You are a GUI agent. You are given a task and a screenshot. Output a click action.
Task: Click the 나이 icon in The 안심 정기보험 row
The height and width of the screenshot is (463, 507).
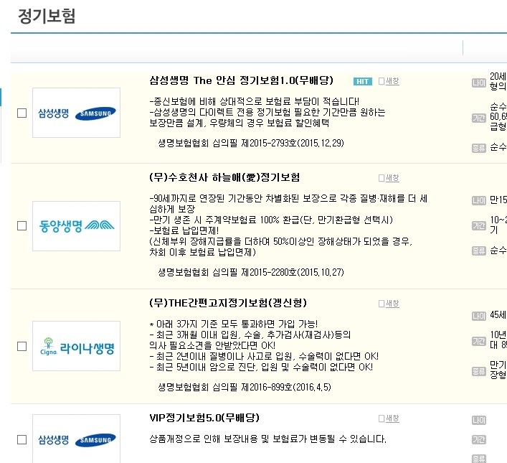pos(478,83)
